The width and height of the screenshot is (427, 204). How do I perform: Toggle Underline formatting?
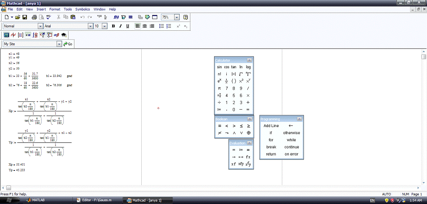[x=127, y=26]
